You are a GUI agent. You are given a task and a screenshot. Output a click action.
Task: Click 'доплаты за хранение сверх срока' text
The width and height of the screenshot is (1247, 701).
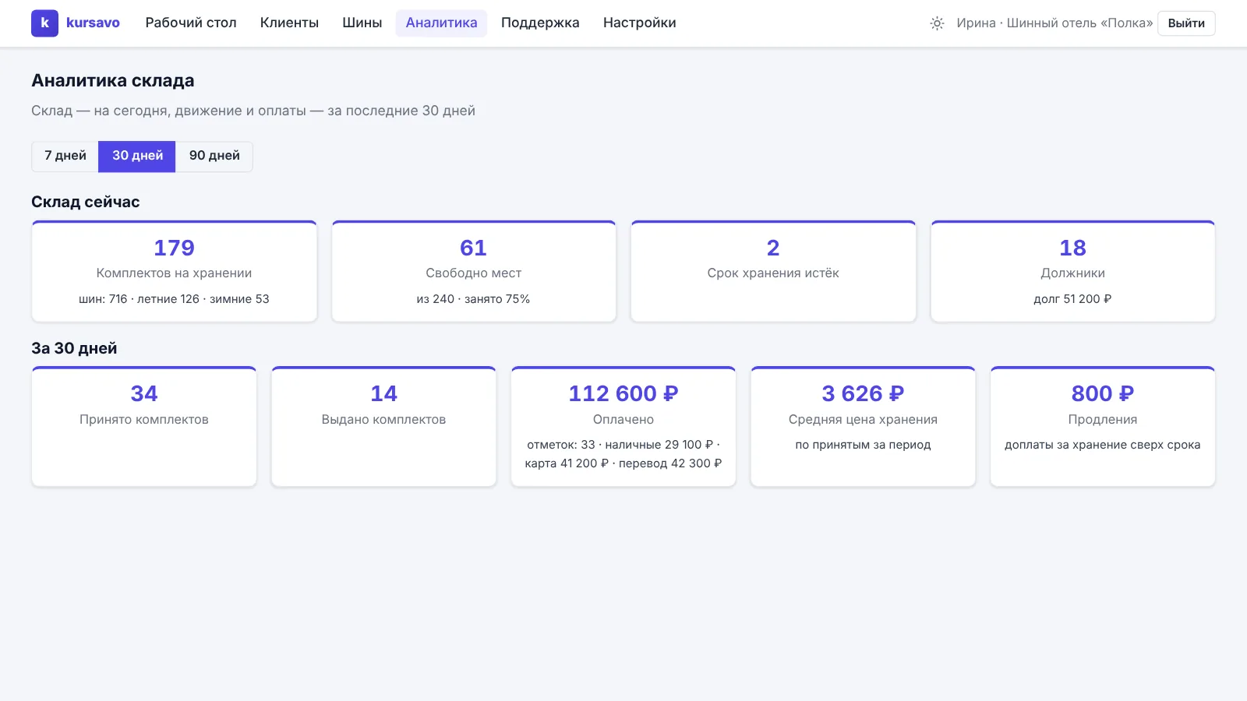1102,445
